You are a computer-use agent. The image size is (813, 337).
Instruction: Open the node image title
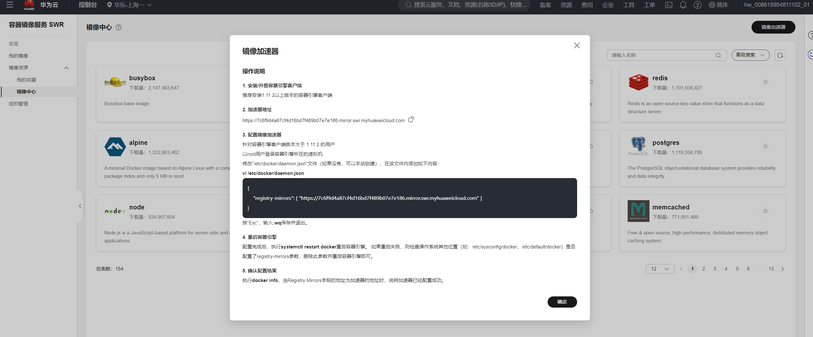pyautogui.click(x=137, y=207)
